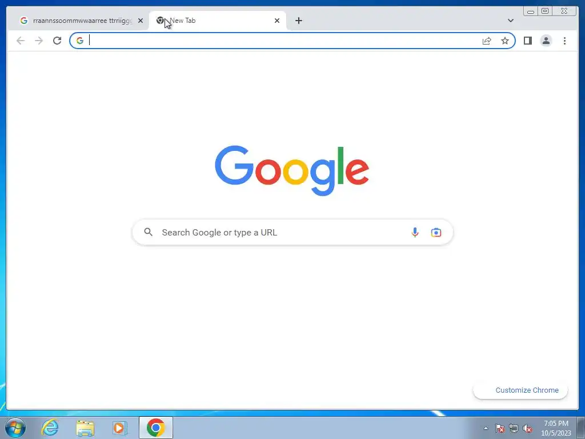Open Windows Media Player from the taskbar

click(x=119, y=428)
